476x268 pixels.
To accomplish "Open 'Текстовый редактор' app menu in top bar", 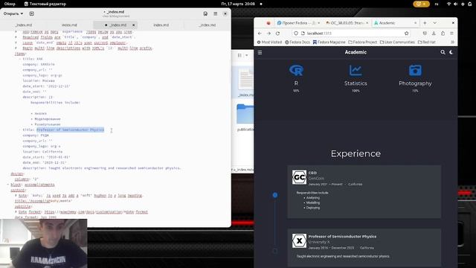I will click(x=45, y=4).
